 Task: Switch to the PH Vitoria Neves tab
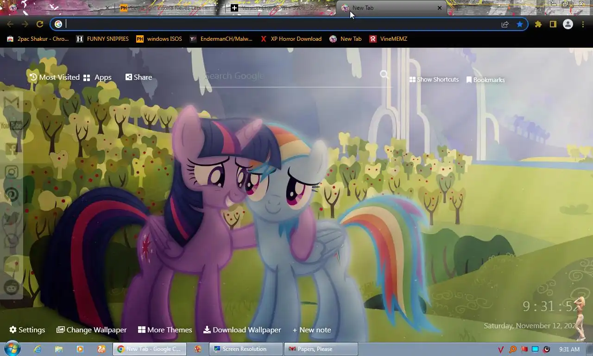[x=170, y=8]
